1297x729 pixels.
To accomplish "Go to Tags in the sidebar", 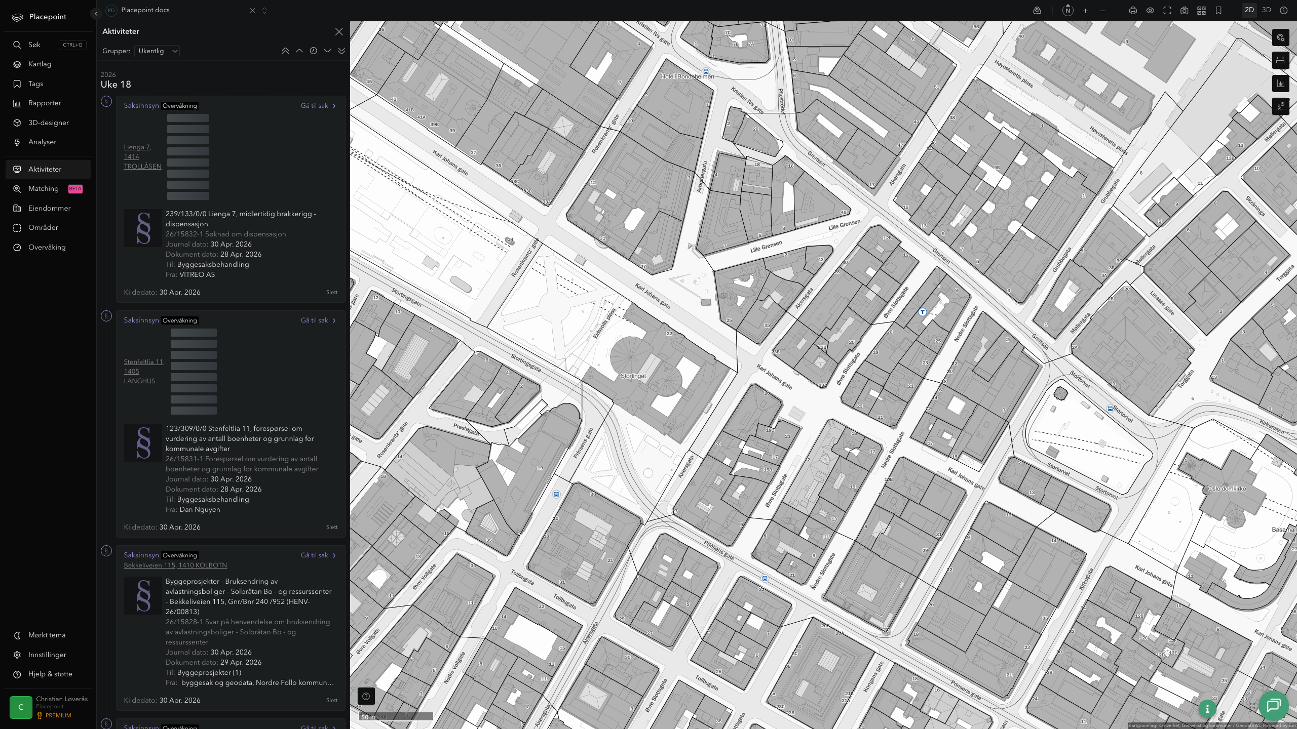I will [48, 84].
